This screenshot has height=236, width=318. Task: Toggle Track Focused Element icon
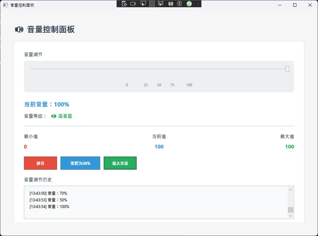pyautogui.click(x=161, y=4)
